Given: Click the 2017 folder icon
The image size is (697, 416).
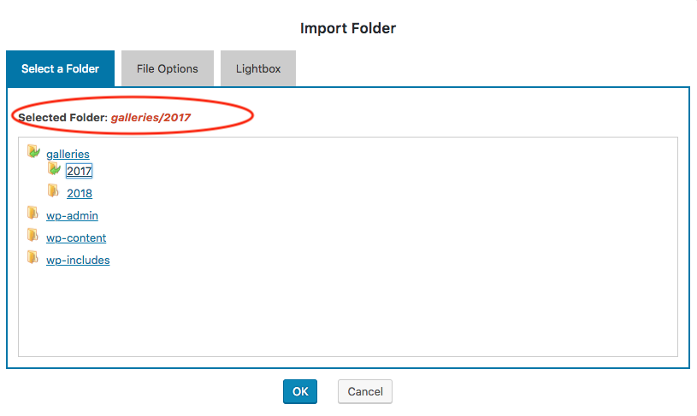Looking at the screenshot, I should click(54, 169).
